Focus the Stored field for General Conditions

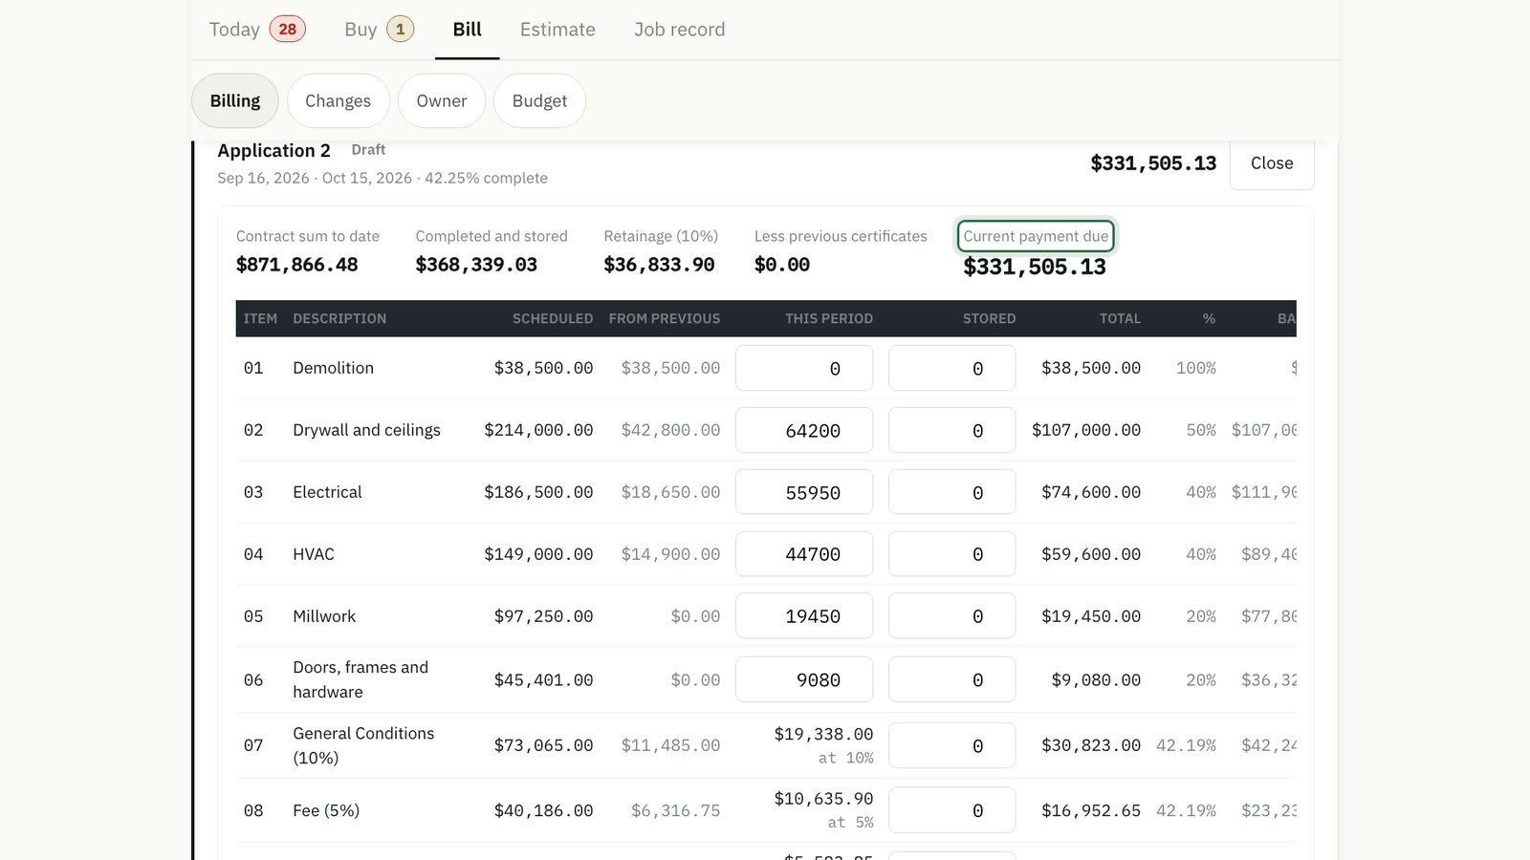[x=951, y=745]
